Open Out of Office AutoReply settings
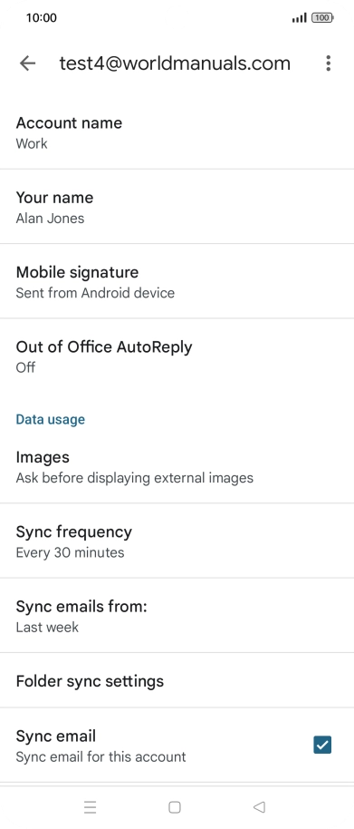The width and height of the screenshot is (354, 829). (x=177, y=356)
